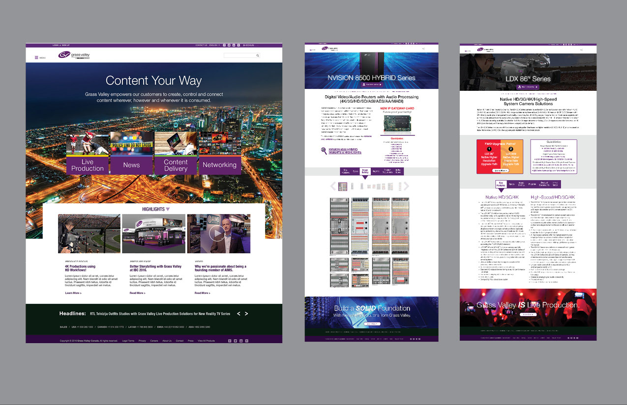Open the Privacy footer link
Screen dimensions: 627x405
click(x=142, y=341)
